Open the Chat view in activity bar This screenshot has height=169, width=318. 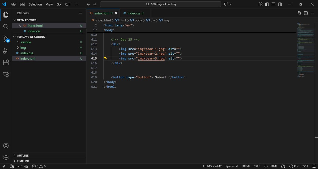point(6,74)
